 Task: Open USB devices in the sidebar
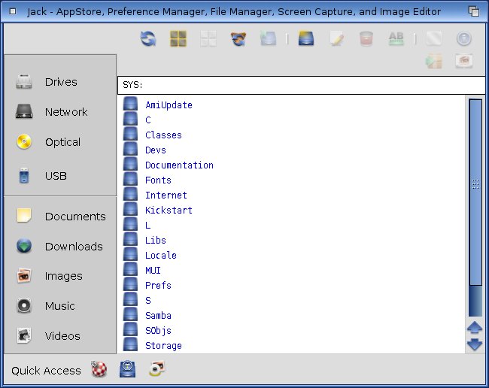click(41, 176)
